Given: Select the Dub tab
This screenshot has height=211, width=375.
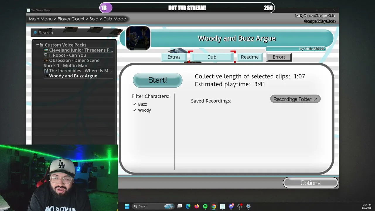Looking at the screenshot, I should click(212, 57).
